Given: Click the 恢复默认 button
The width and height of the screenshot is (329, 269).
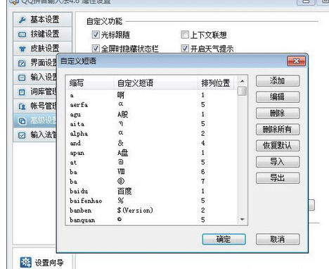Looking at the screenshot, I should click(x=278, y=146).
